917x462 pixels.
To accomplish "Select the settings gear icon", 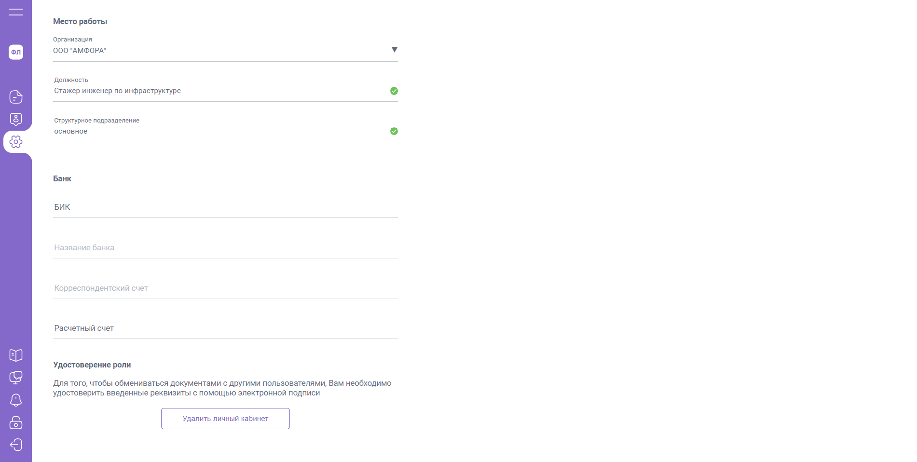I will (x=16, y=142).
